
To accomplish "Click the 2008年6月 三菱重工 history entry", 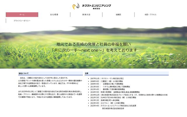I will (x=106, y=81).
